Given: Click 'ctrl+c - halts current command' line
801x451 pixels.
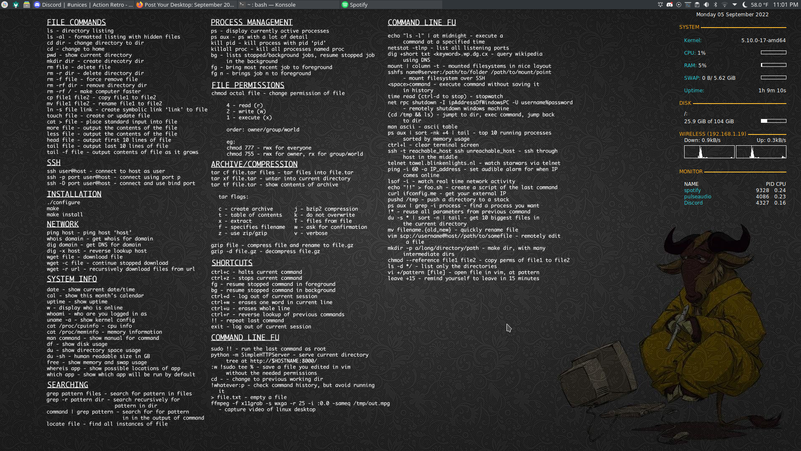Looking at the screenshot, I should [x=257, y=272].
